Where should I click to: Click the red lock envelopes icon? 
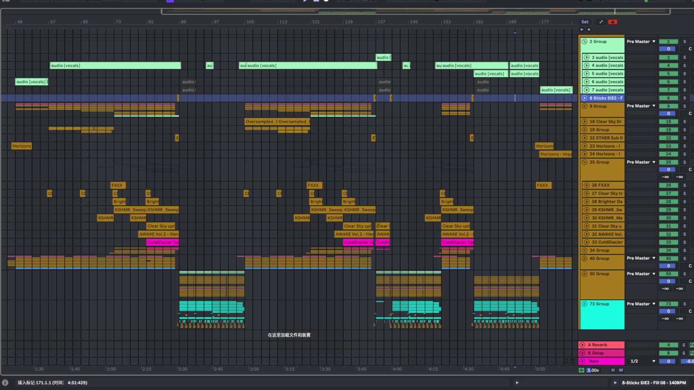point(612,22)
